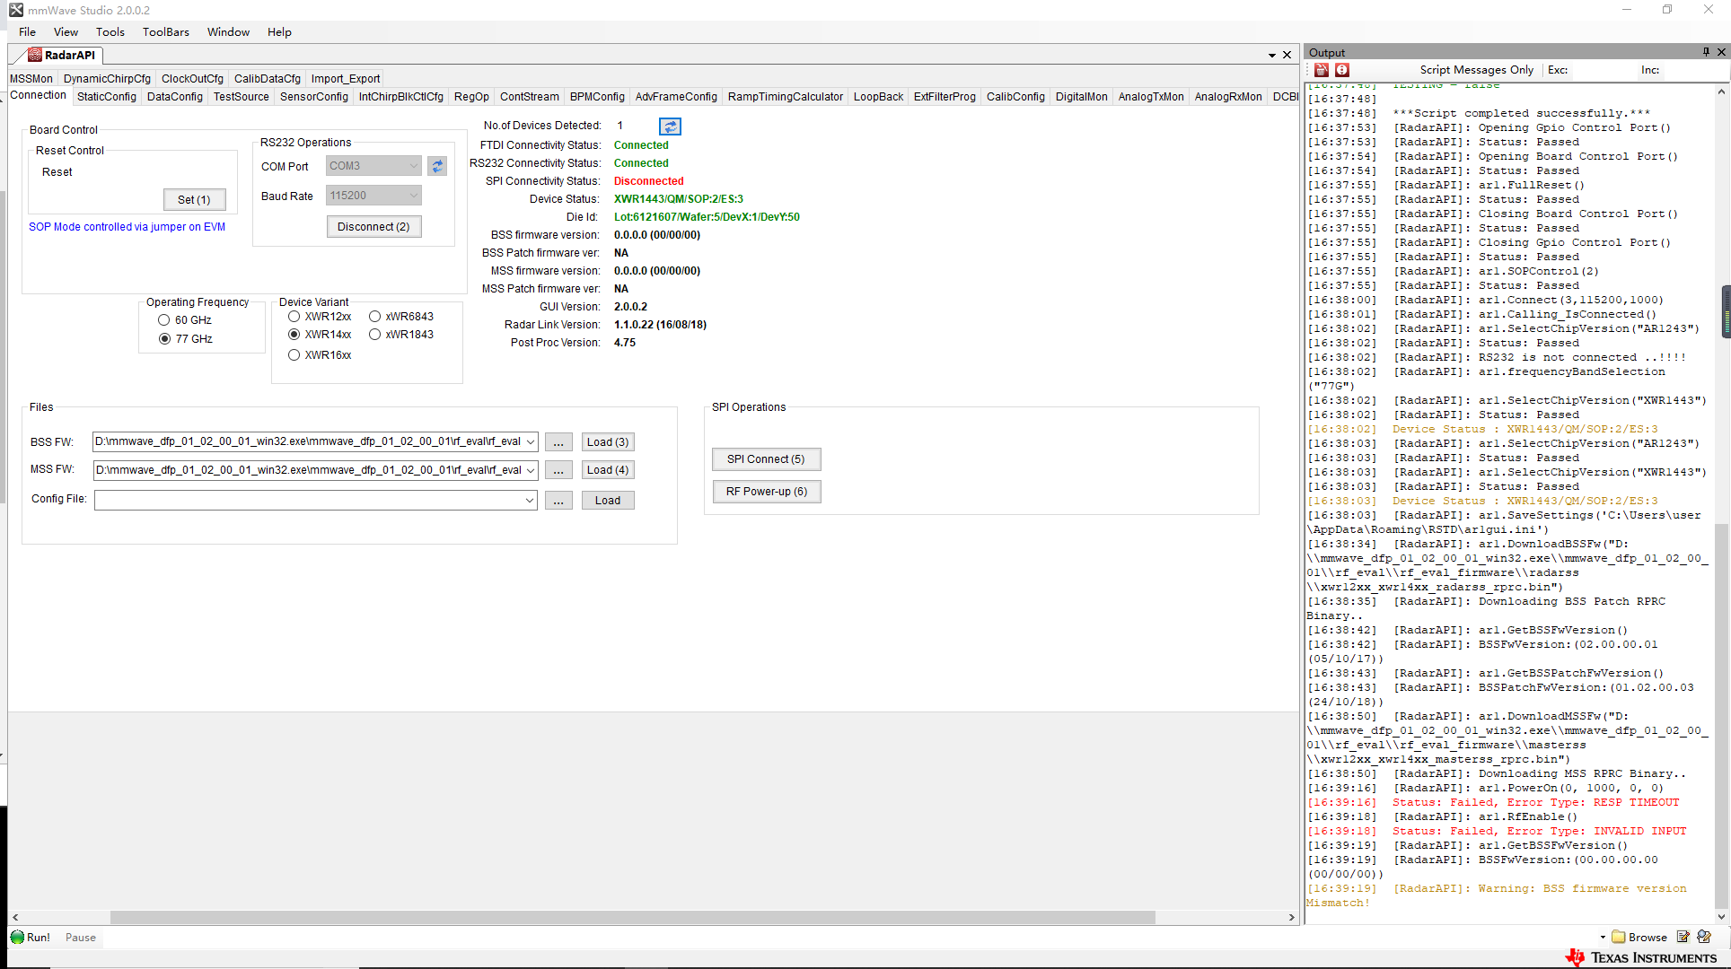This screenshot has width=1731, height=969.
Task: Refresh device count with the refresh icon
Action: (x=670, y=126)
